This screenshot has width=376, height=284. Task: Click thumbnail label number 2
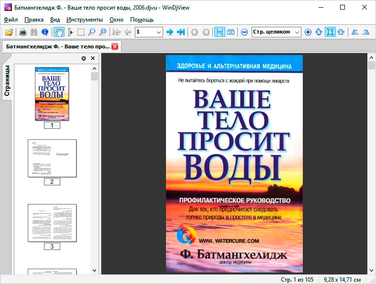(x=52, y=182)
